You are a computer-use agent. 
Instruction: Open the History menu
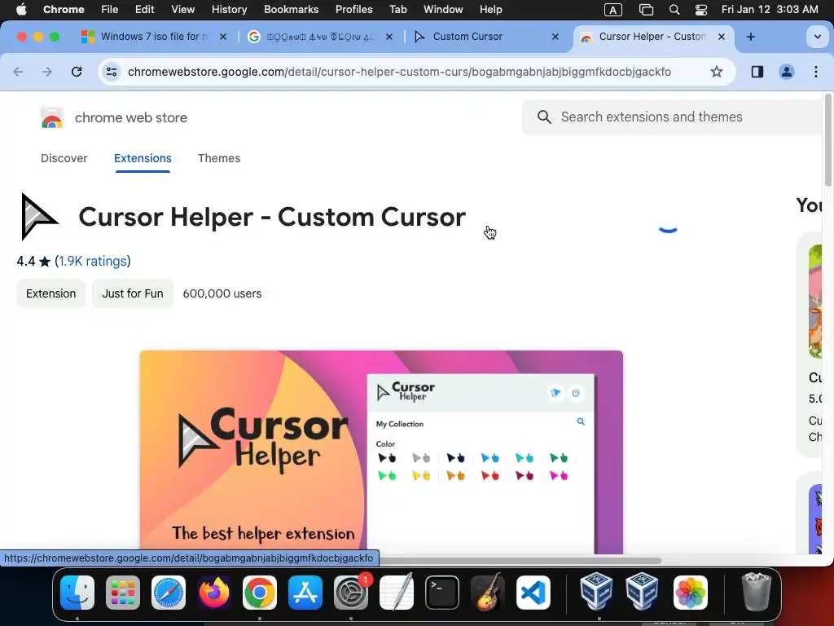click(229, 9)
